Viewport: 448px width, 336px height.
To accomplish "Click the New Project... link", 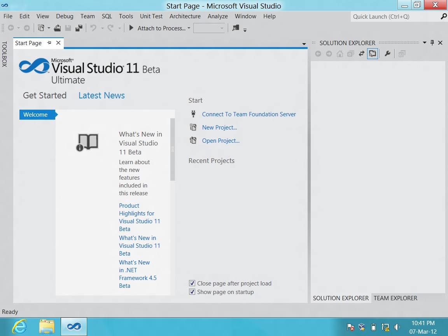I will pyautogui.click(x=219, y=128).
